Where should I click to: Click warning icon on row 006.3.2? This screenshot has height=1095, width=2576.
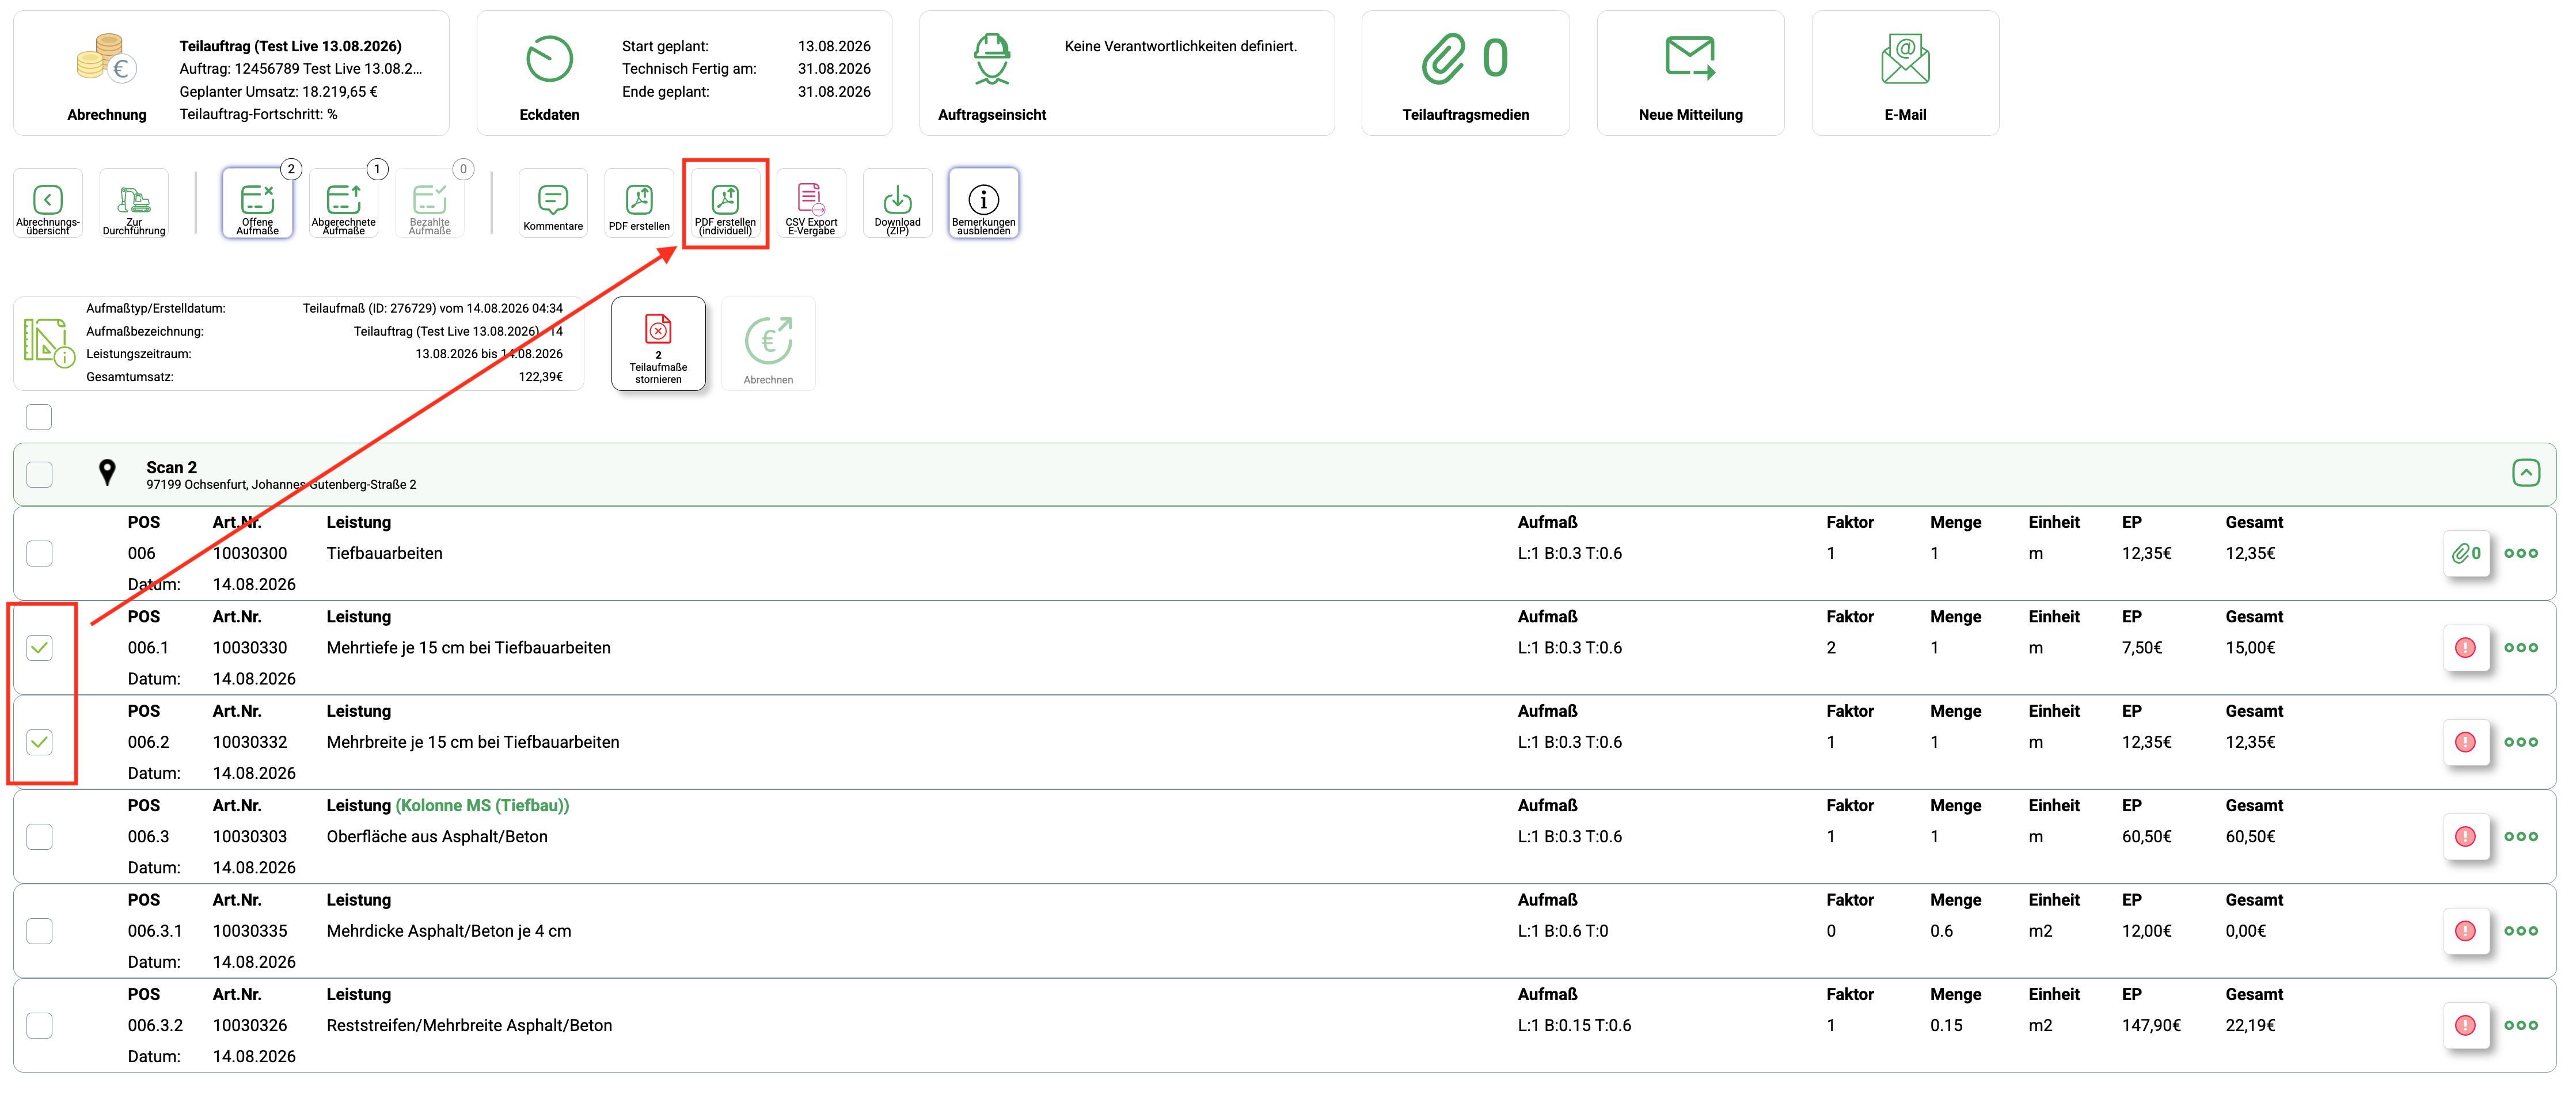2466,1026
